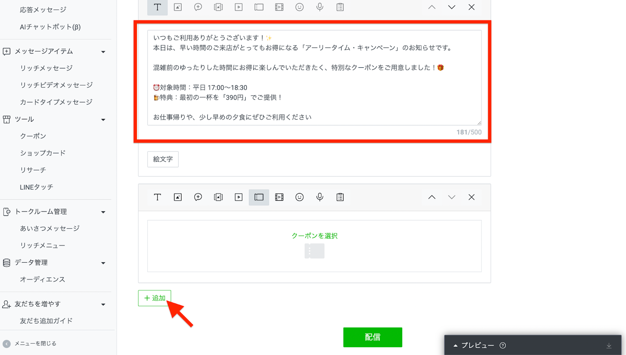Select the sticker smiley icon in lower toolbar

tap(299, 197)
